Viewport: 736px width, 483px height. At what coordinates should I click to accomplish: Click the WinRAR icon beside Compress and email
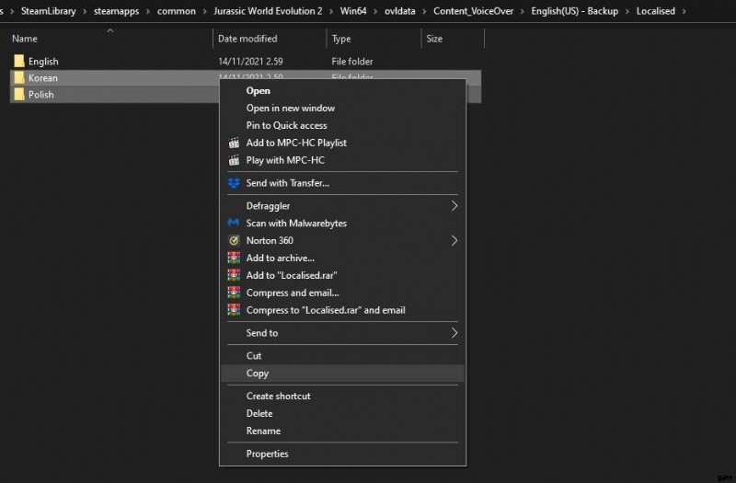click(233, 293)
